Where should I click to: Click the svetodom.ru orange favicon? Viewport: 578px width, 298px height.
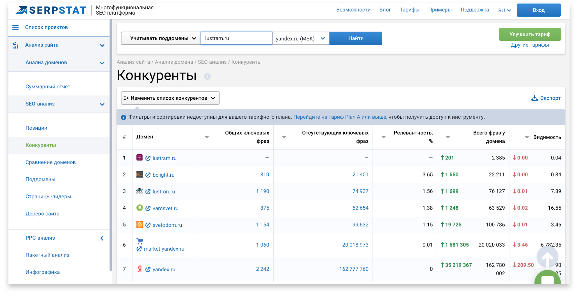(140, 224)
